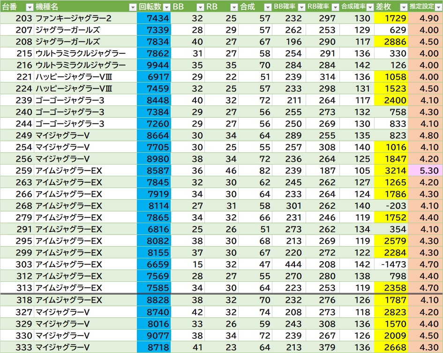The height and width of the screenshot is (353, 443).
Task: Click machine number 215 cell
Action: coord(17,53)
